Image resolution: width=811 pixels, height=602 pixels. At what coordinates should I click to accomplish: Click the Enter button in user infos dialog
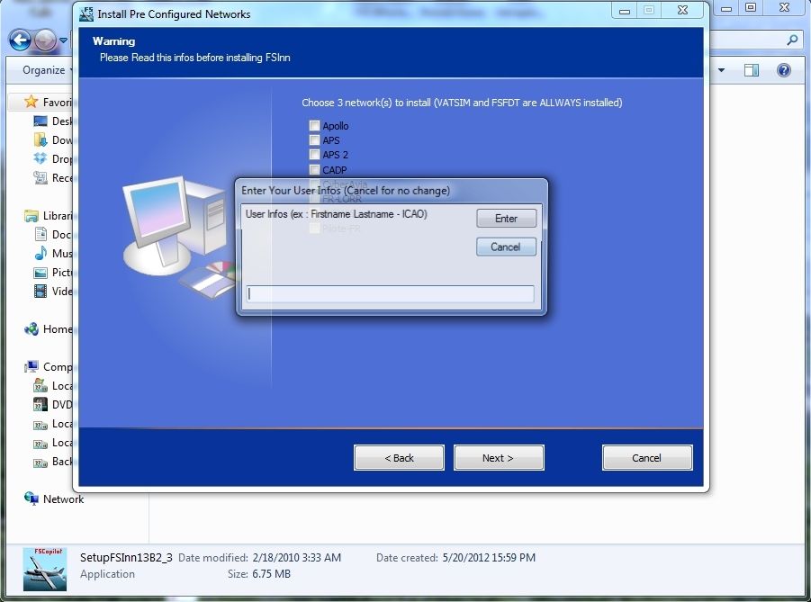click(x=506, y=219)
